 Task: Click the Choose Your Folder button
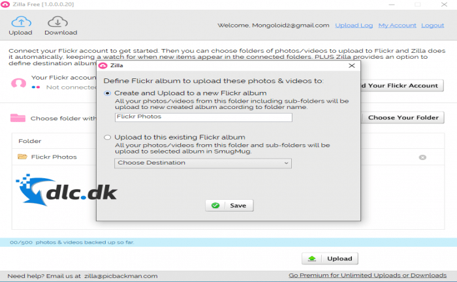click(x=403, y=117)
